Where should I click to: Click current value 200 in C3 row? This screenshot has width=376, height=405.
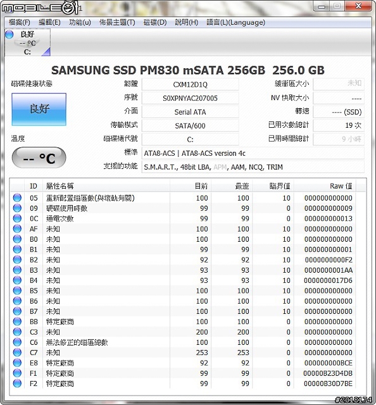pos(202,332)
